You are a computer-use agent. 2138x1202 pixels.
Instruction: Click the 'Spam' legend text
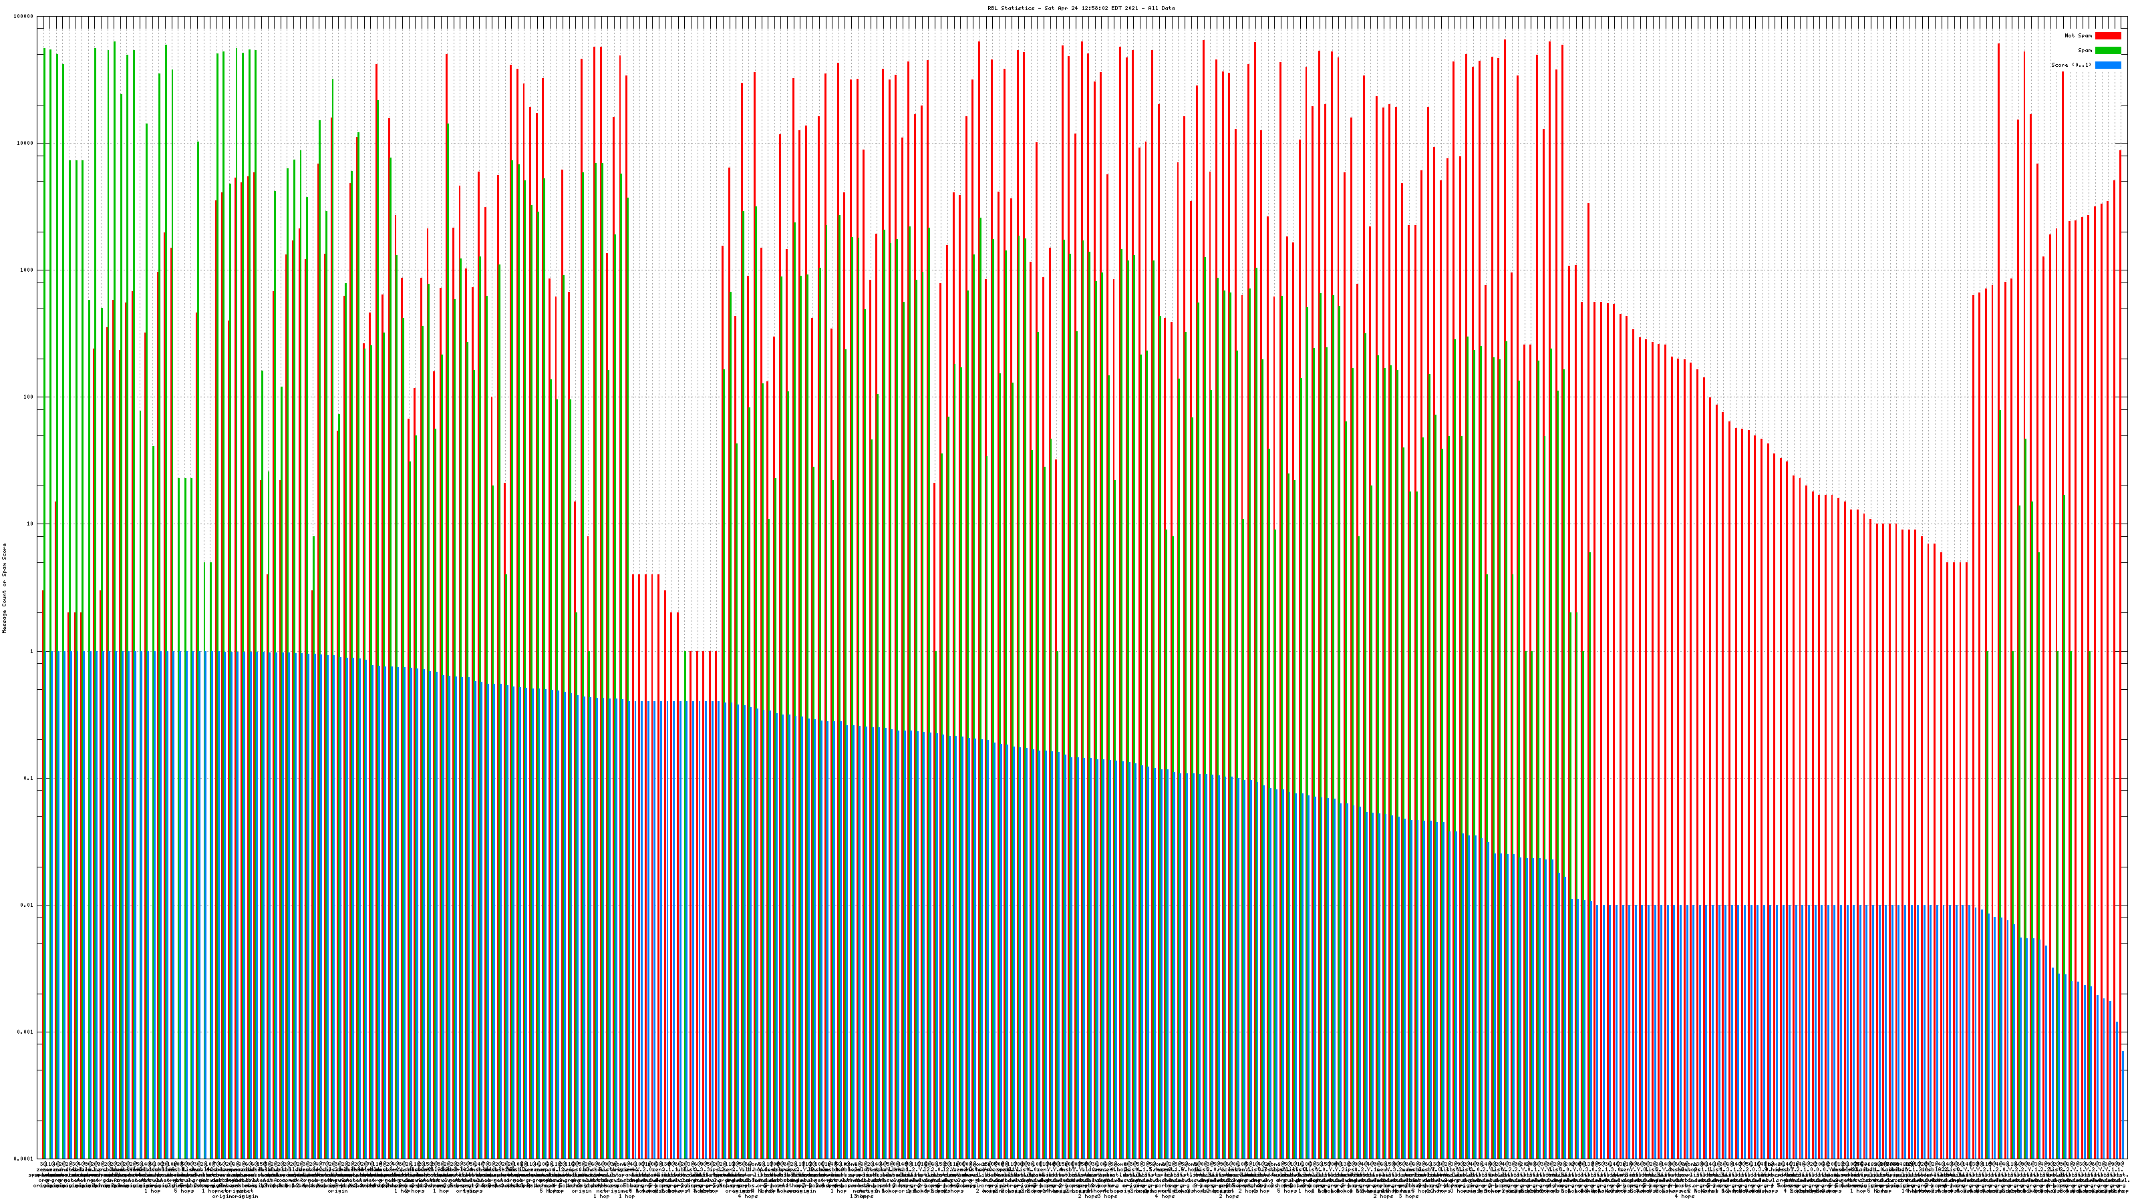pyautogui.click(x=2085, y=51)
